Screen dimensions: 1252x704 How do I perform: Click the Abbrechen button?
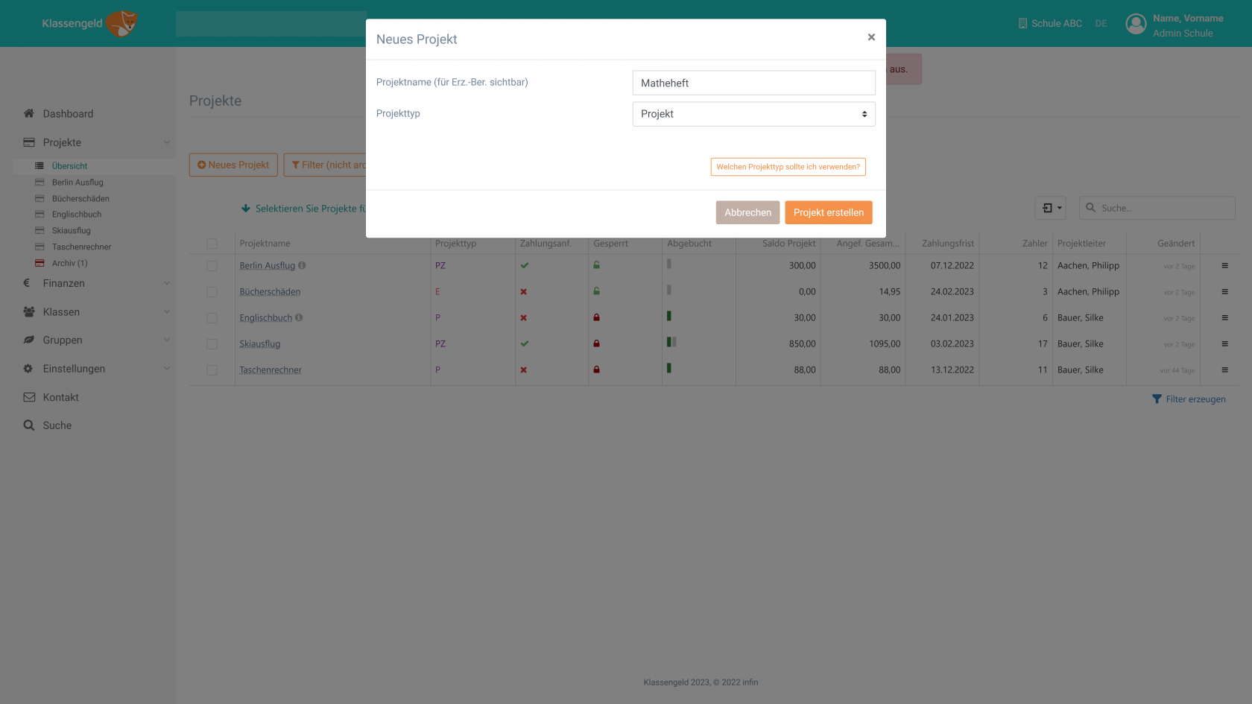[747, 212]
